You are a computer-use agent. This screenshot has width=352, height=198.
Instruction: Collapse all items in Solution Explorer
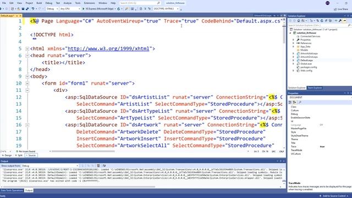(x=326, y=21)
